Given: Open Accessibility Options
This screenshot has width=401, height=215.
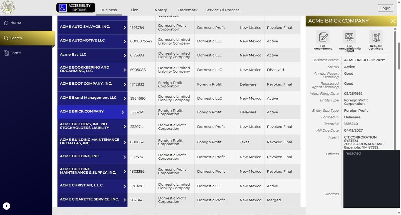Looking at the screenshot, I should click(76, 8).
